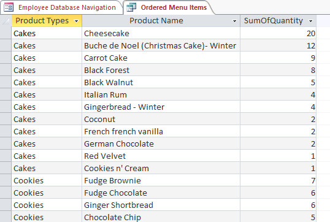330x222 pixels.
Task: Click the Cheesecake product name cell
Action: point(161,33)
